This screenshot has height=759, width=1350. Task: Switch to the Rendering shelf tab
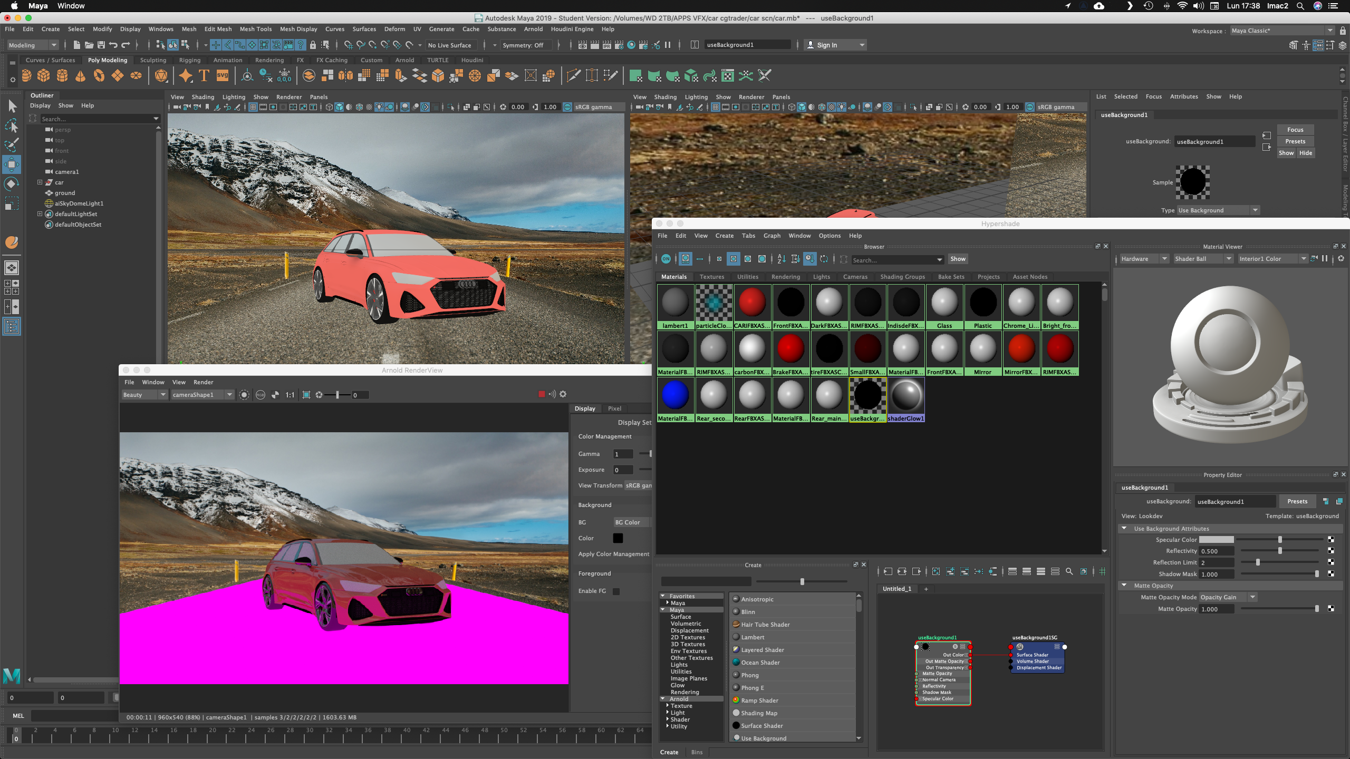(x=269, y=60)
